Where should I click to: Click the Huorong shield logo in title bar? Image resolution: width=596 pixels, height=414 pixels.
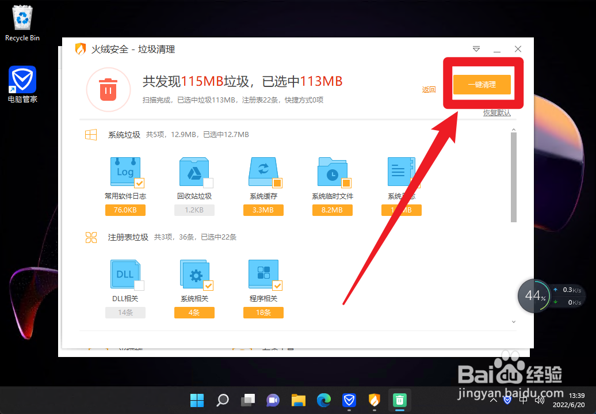coord(80,49)
